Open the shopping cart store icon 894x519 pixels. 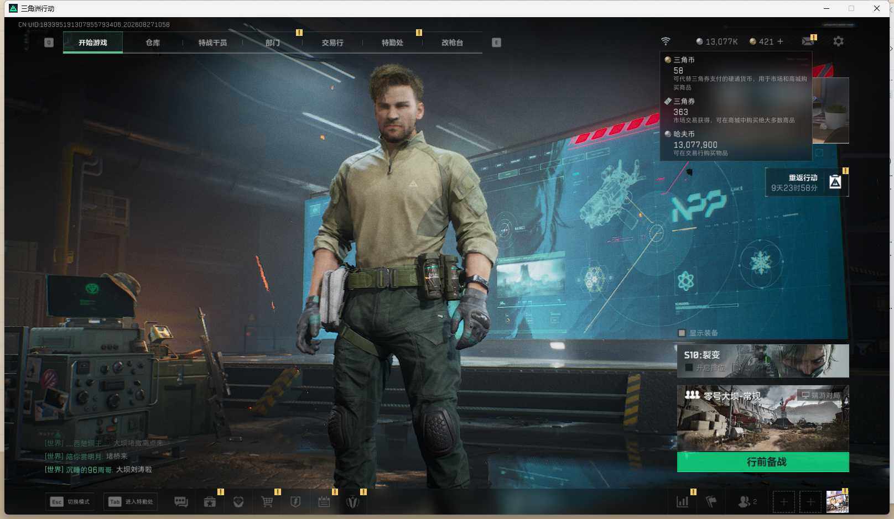[x=267, y=502]
